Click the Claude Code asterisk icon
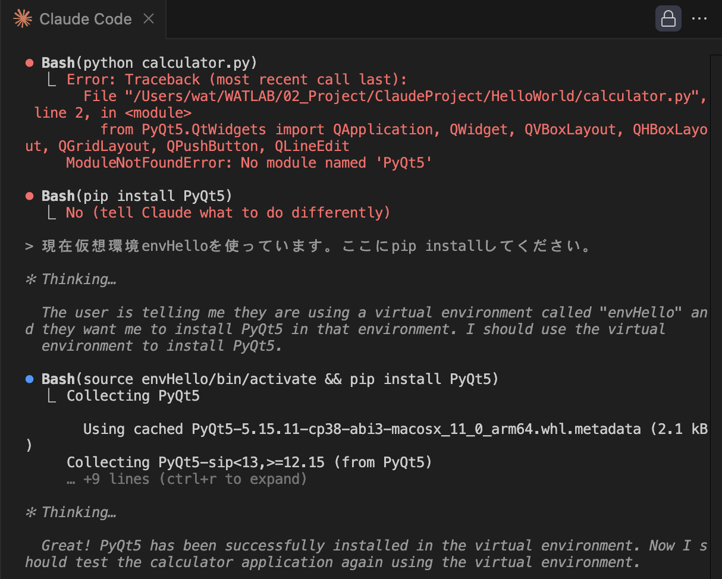Image resolution: width=722 pixels, height=579 pixels. (22, 18)
